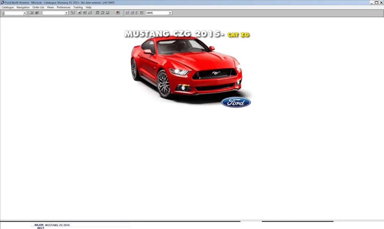Click the small arrow button beside the redo icon

pos(136,13)
